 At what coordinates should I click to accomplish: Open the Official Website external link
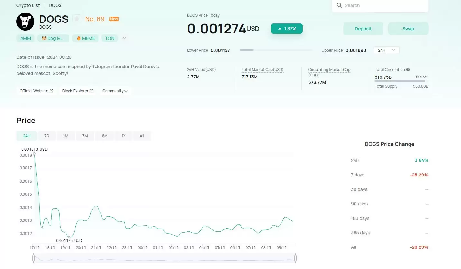[36, 91]
